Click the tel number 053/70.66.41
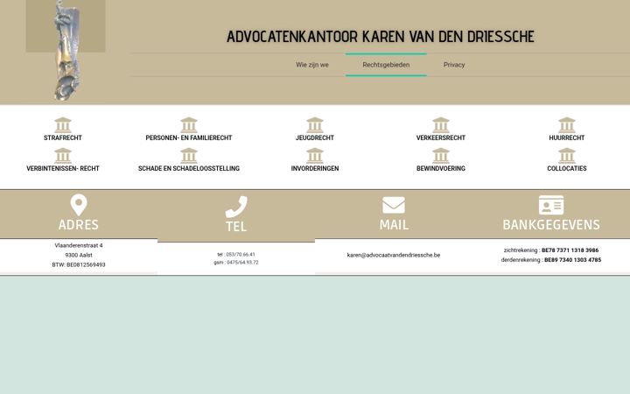630x394 pixels. pos(241,255)
